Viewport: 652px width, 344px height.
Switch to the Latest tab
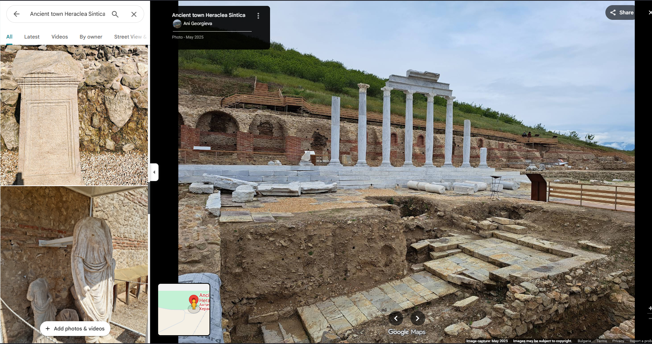[32, 37]
